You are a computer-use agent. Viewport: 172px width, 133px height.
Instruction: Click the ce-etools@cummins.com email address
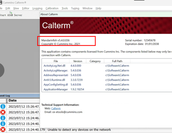click(x=67, y=112)
